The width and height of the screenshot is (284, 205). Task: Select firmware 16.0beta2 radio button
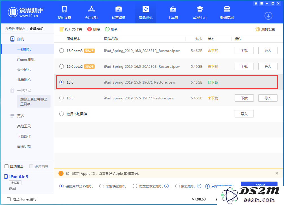coord(62,66)
